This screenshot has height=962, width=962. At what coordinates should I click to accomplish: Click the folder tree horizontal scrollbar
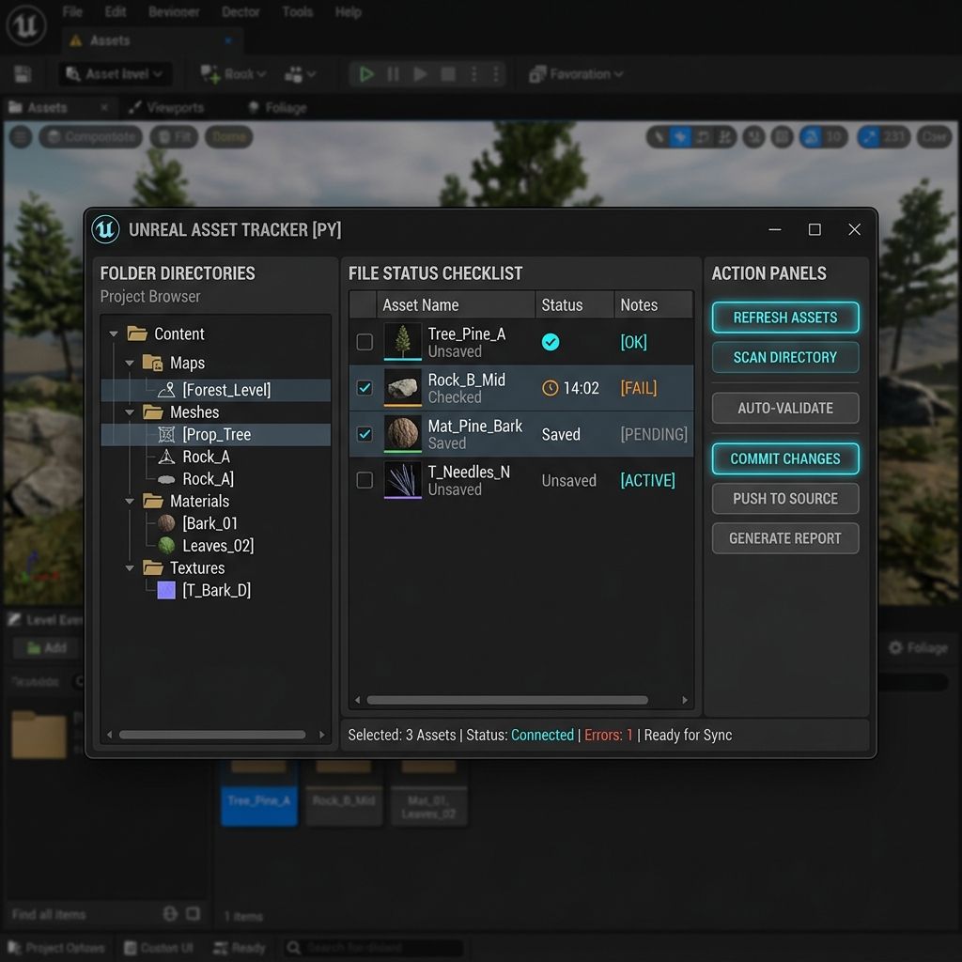pos(212,735)
